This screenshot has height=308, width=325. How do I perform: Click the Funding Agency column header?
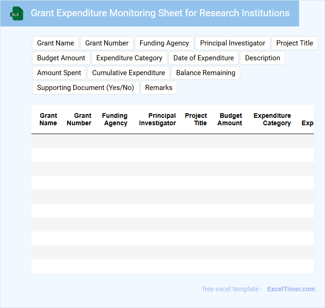pos(115,119)
